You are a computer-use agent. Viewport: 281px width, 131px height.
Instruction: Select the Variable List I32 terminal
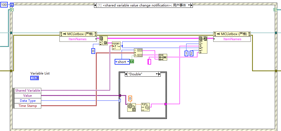tap(35, 78)
